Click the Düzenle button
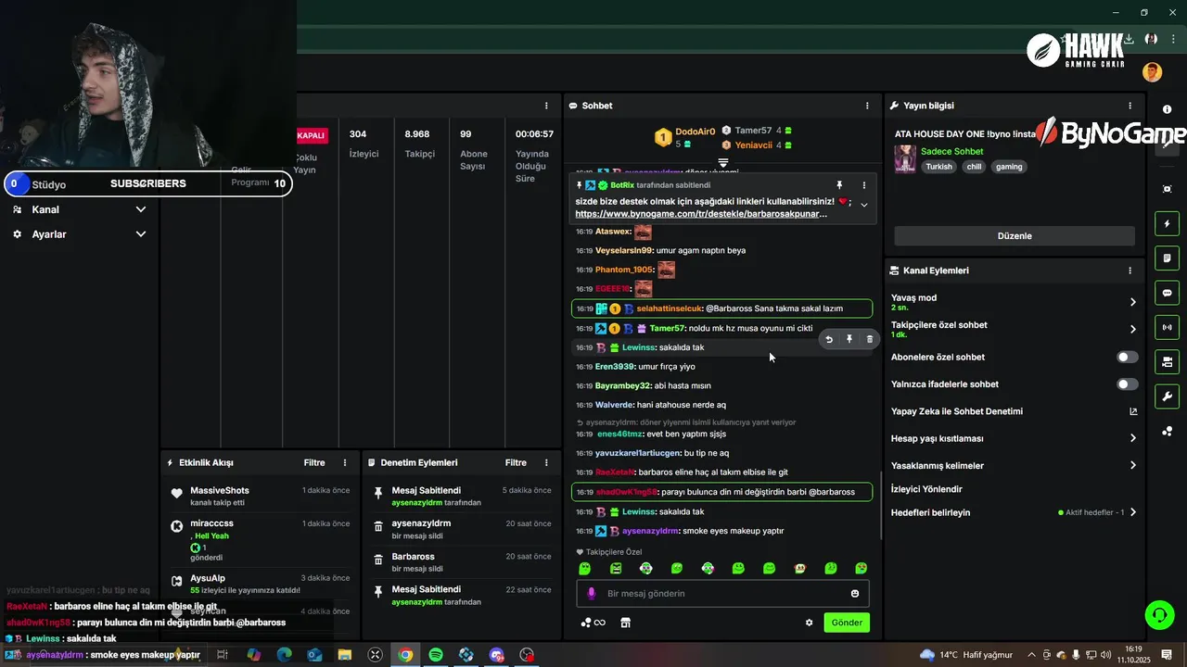This screenshot has height=667, width=1187. (x=1015, y=235)
